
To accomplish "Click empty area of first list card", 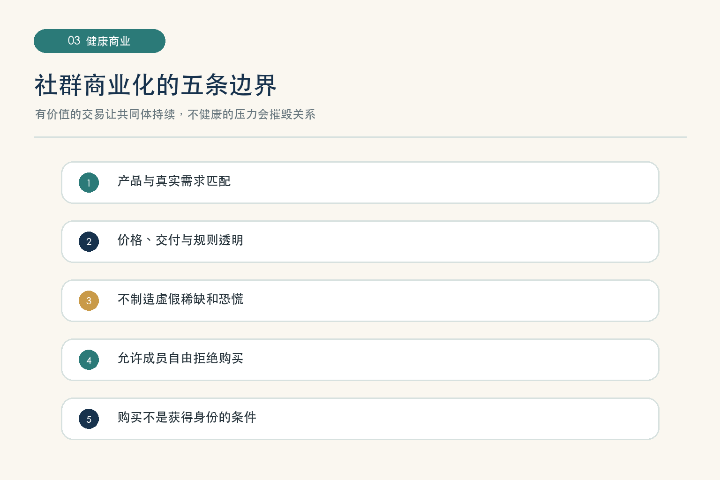I will (445, 183).
